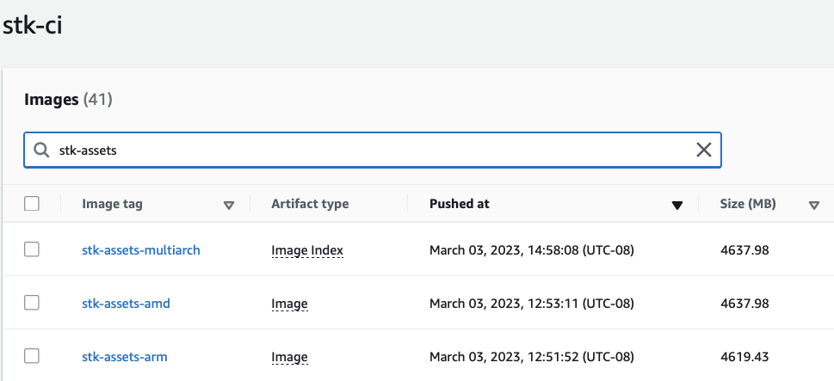
Task: Enable the stk-assets-arm row checkbox
Action: (x=32, y=356)
